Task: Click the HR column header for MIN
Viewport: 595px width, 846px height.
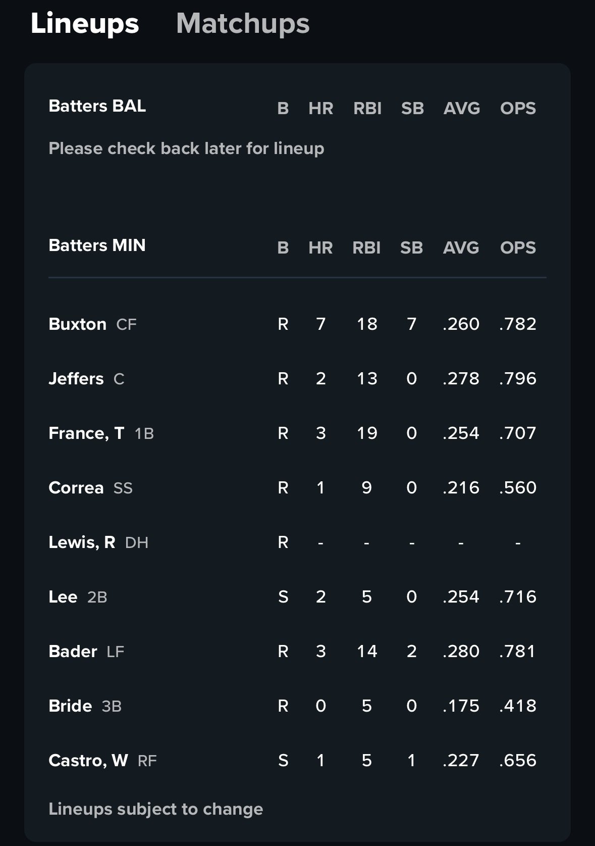Action: [x=320, y=247]
